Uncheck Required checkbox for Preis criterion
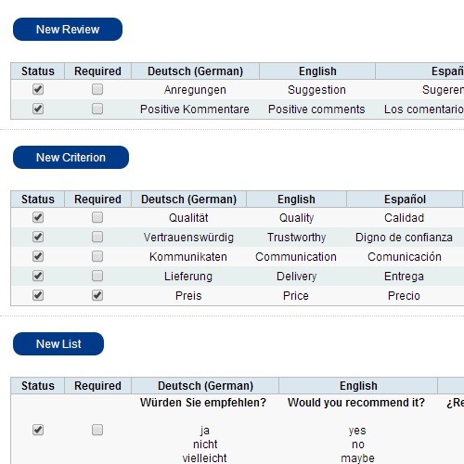Screen dimensions: 464x464 97,295
